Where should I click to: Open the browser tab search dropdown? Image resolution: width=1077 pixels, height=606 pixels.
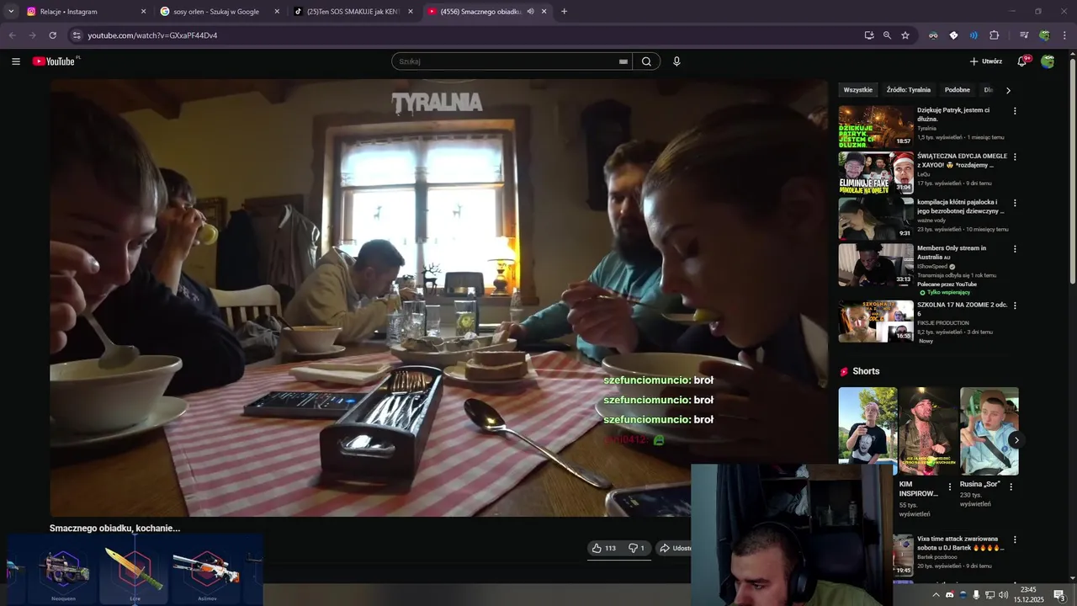pos(11,12)
